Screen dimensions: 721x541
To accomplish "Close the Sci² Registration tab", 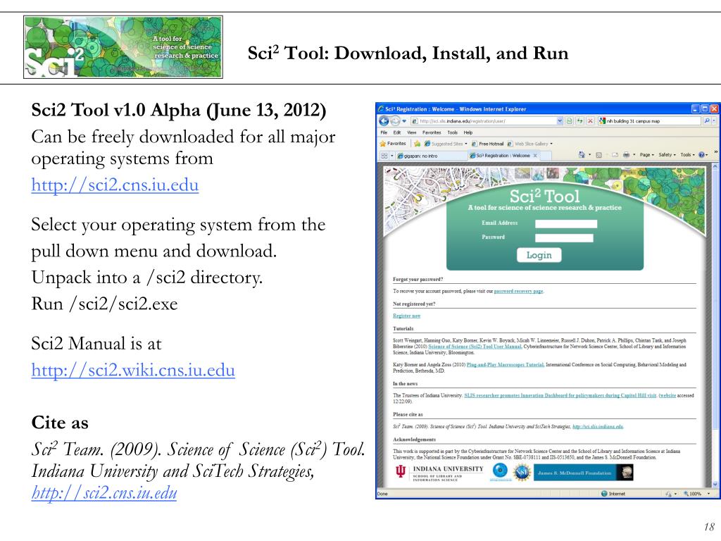I will pyautogui.click(x=535, y=156).
